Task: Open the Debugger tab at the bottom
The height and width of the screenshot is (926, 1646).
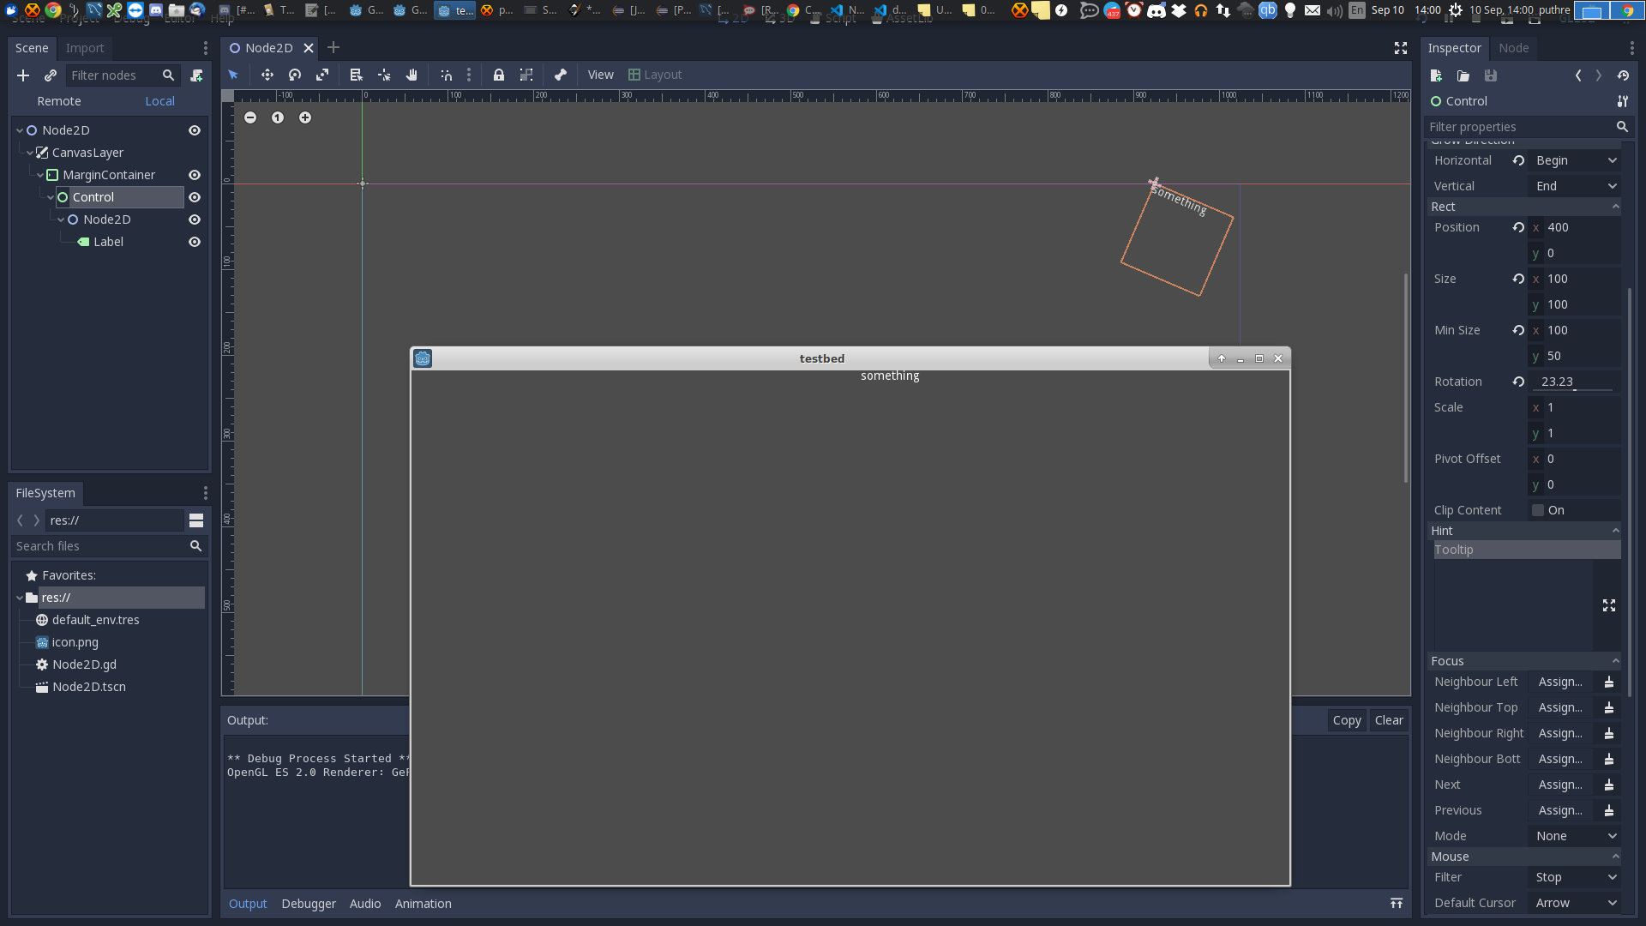Action: tap(309, 903)
